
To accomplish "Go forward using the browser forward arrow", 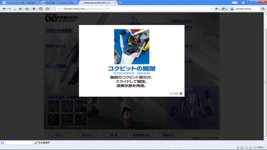I will 10,9.
